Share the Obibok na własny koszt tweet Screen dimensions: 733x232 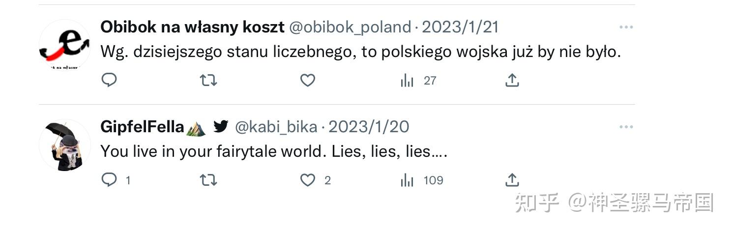coord(512,80)
